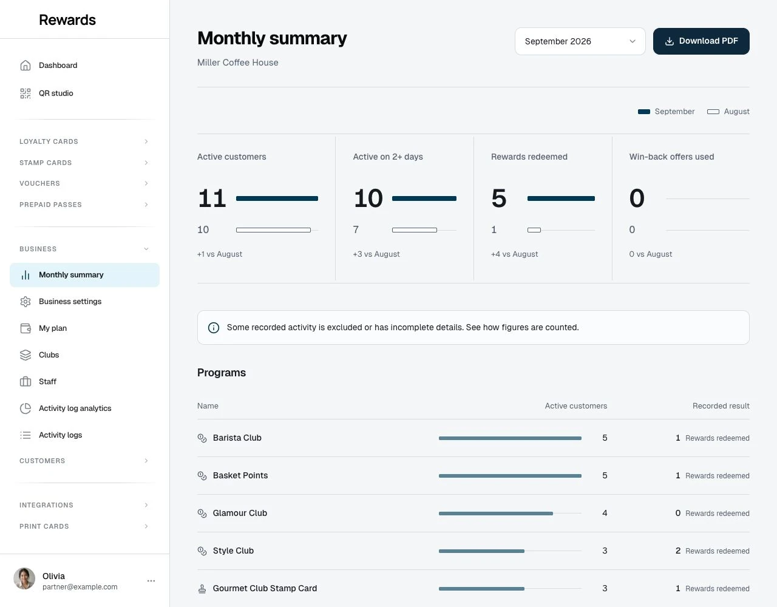Click the Glamour Club program icon
777x607 pixels.
pyautogui.click(x=202, y=514)
